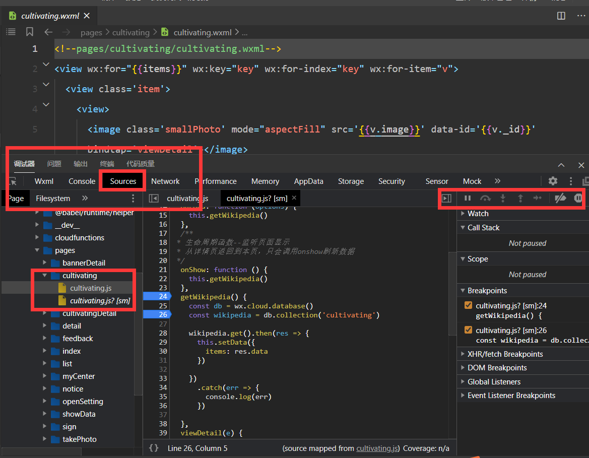Expand the bannerDetail folder
The width and height of the screenshot is (589, 458).
point(45,263)
